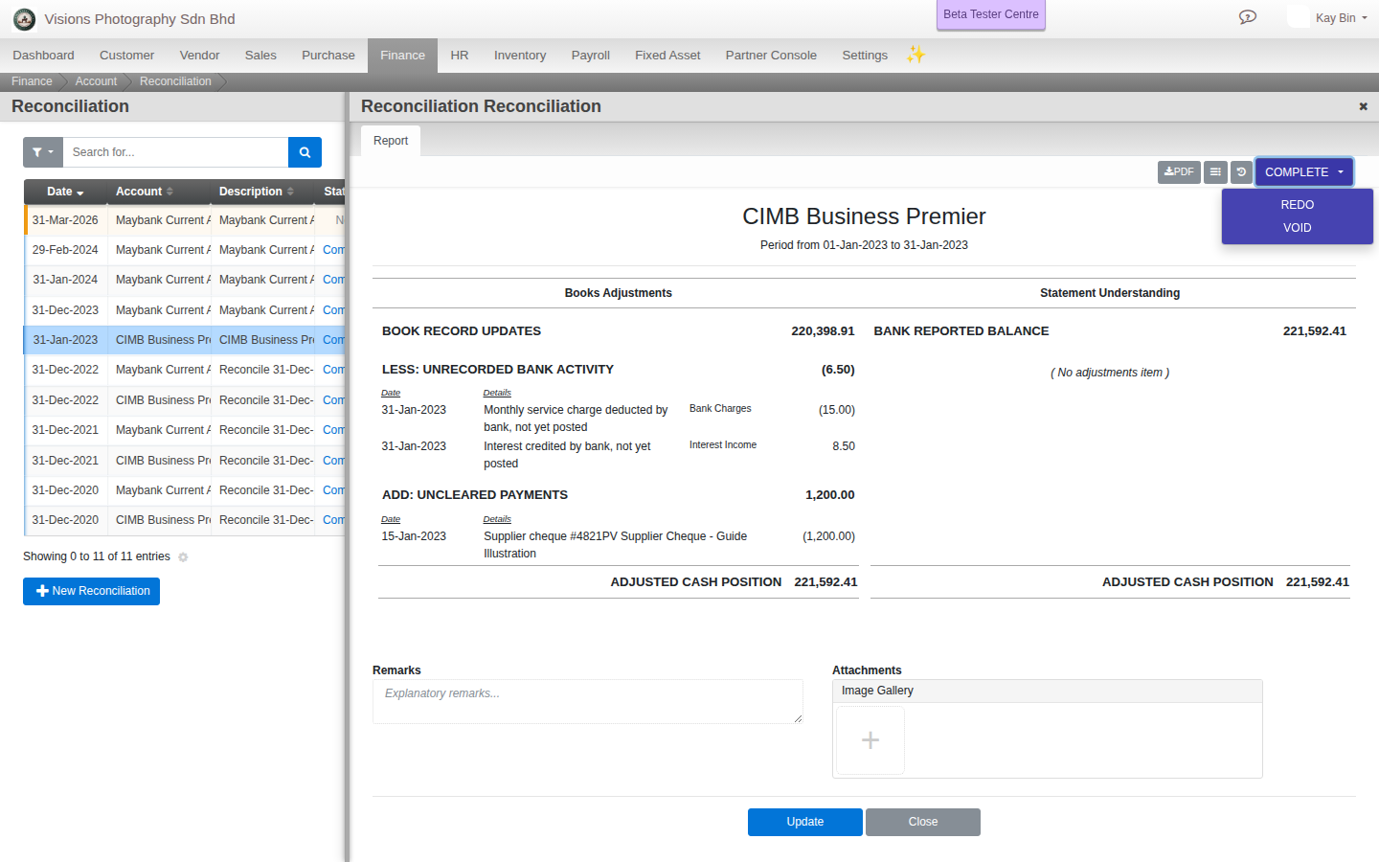The width and height of the screenshot is (1379, 862).
Task: Click the BOOK RECORD UPDATES amount 220,398.91
Action: pyautogui.click(x=823, y=331)
